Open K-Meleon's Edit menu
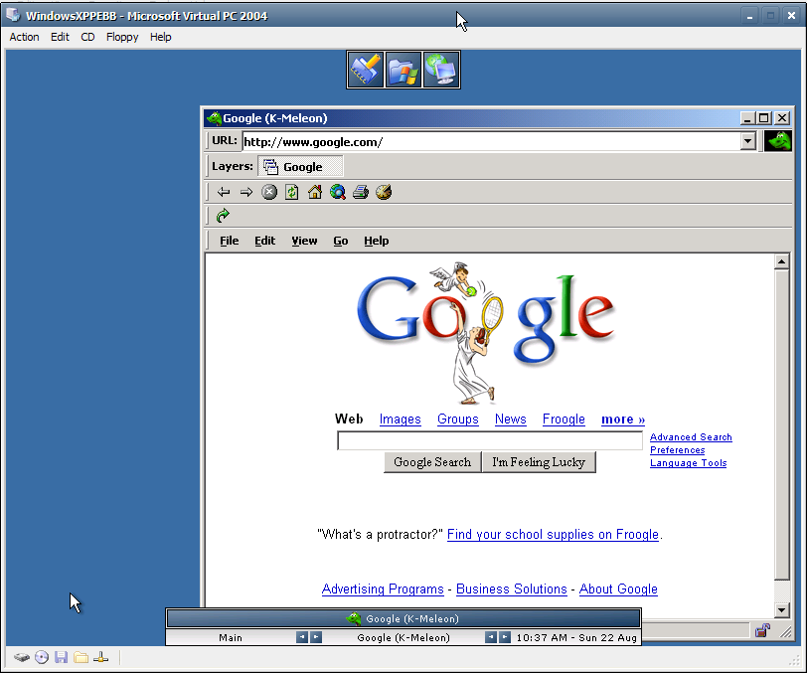Image resolution: width=807 pixels, height=673 pixels. coord(265,241)
